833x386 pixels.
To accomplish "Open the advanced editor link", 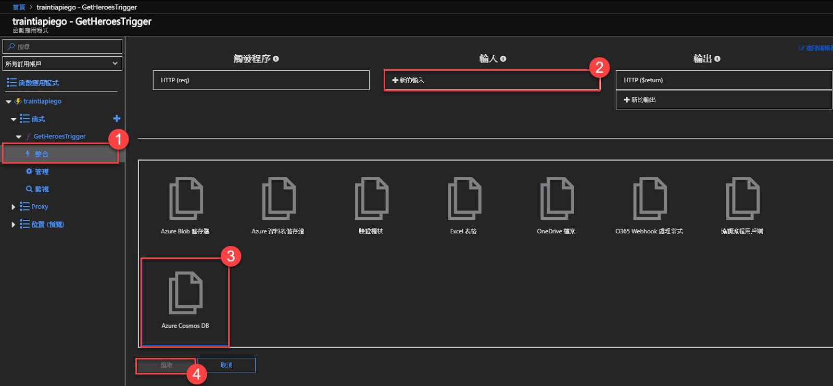I will (x=816, y=48).
